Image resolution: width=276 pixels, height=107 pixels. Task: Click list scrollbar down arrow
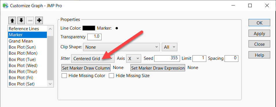pyautogui.click(x=50, y=84)
